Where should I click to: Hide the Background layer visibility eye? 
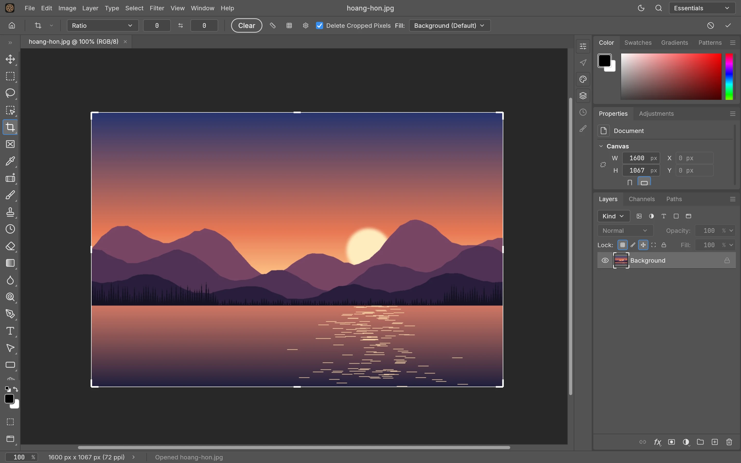(605, 261)
